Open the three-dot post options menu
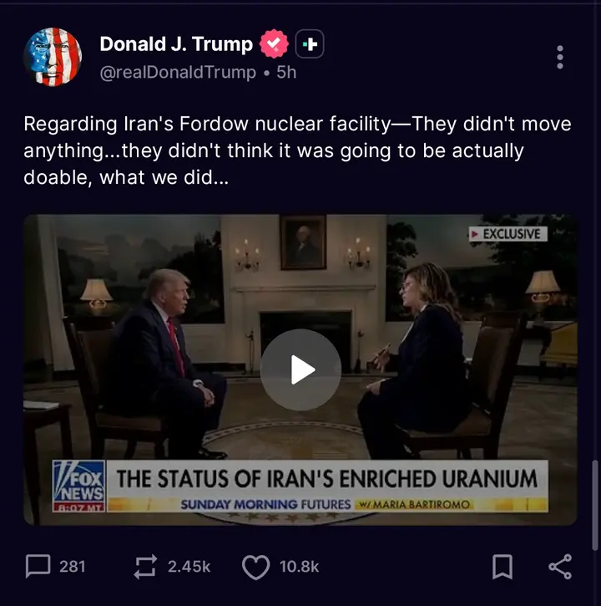Screen dimensions: 601x606 pos(560,57)
